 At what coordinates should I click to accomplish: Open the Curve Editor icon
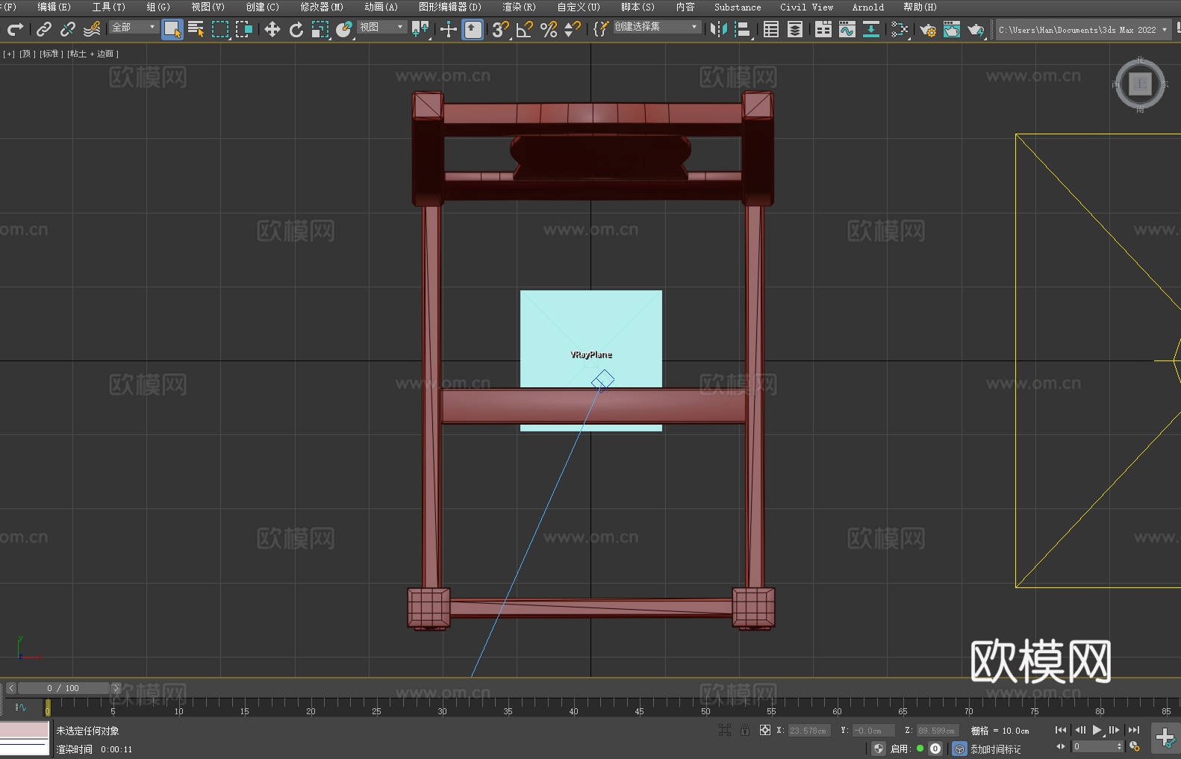point(847,29)
